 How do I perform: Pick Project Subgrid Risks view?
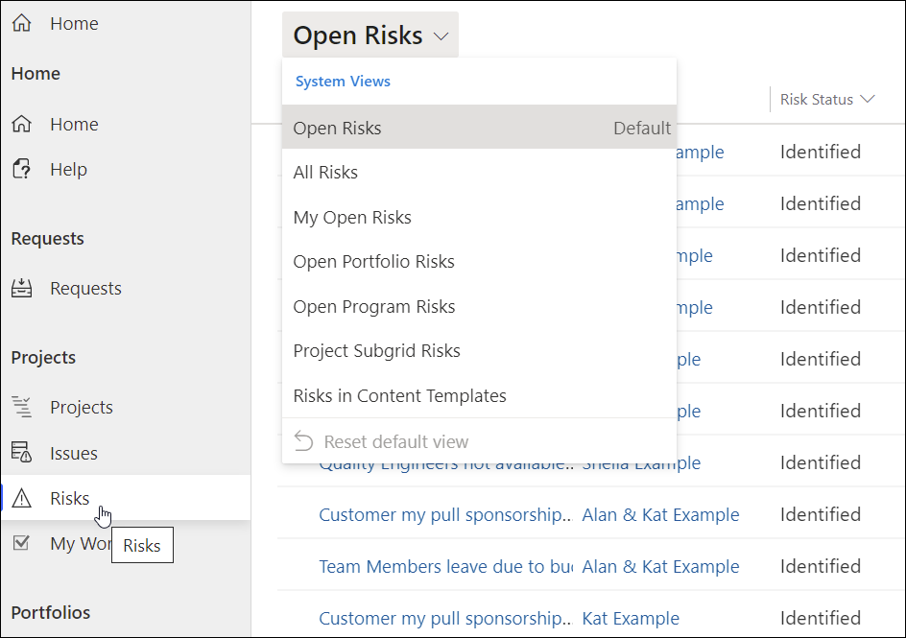376,351
